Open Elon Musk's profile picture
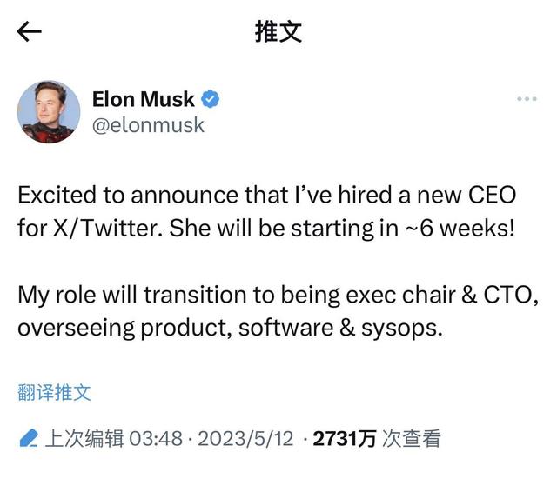 tap(49, 112)
